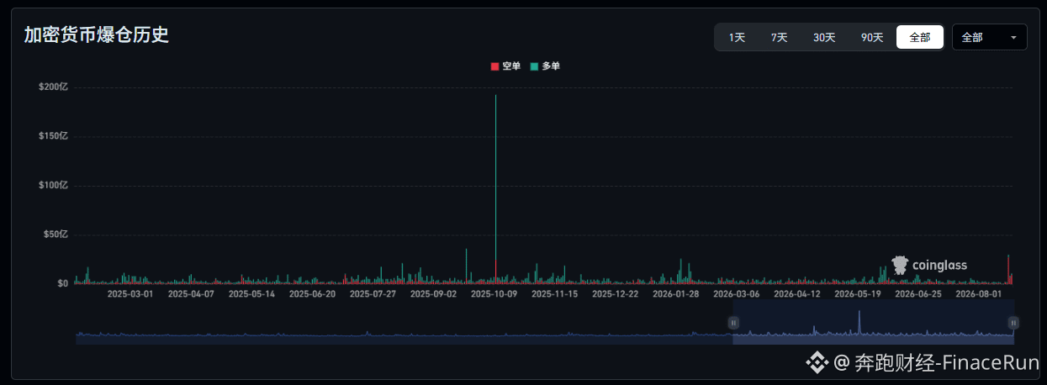Grab the right range slider handle
1047x385 pixels.
click(1013, 323)
